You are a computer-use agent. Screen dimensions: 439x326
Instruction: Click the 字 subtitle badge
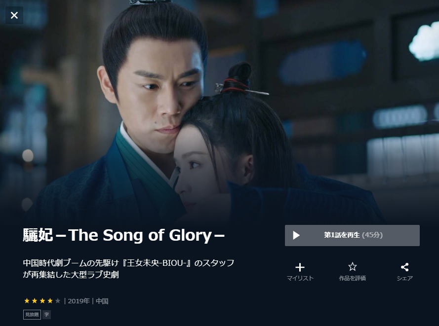(47, 315)
